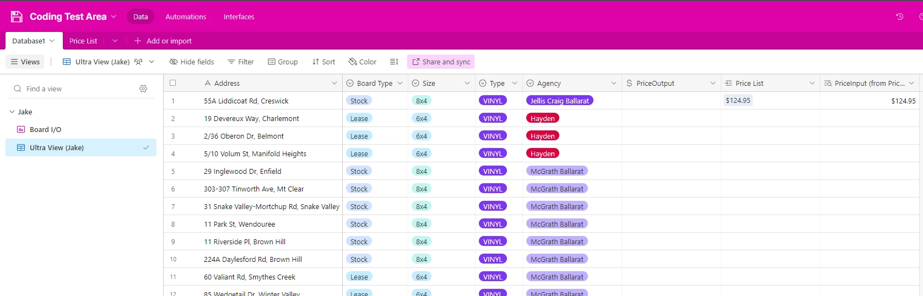Open the Ultra View (Jake) view name dropdown arrow
The width and height of the screenshot is (923, 296).
coord(152,62)
